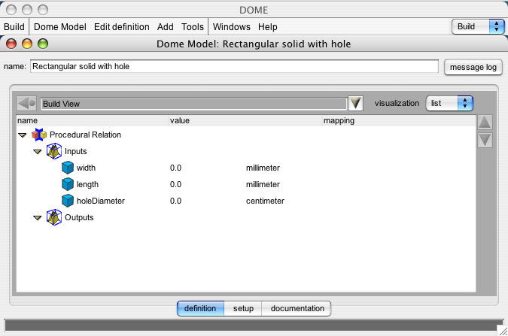The height and width of the screenshot is (336, 508).
Task: Click the Outputs label
Action: pos(79,217)
